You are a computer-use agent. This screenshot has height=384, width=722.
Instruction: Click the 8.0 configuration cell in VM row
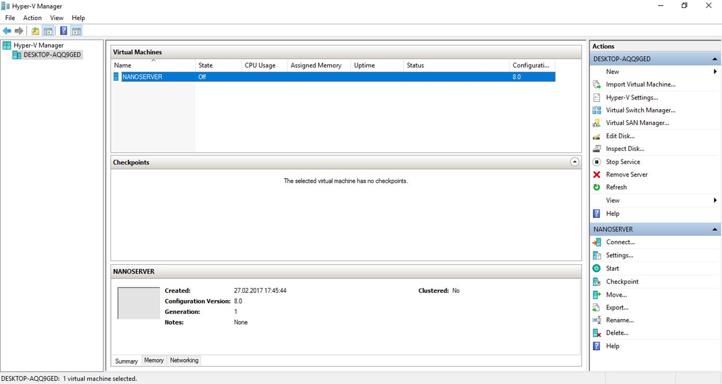click(x=517, y=77)
